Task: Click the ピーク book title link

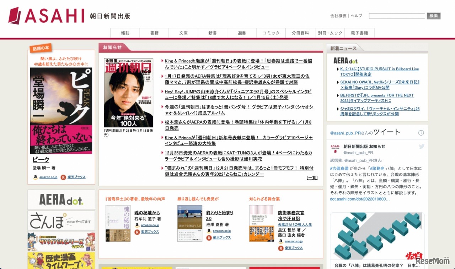Action: point(41,160)
